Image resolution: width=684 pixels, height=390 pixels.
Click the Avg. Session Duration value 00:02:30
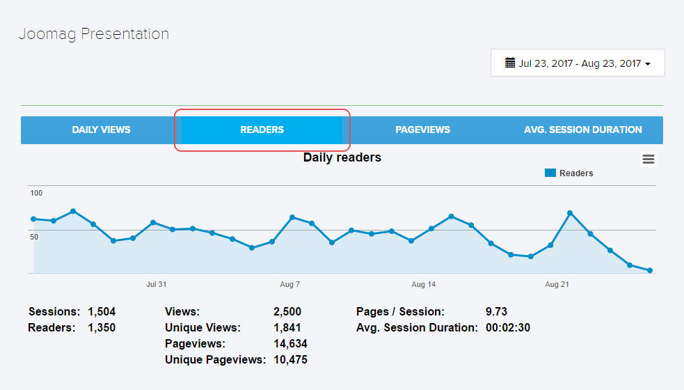(508, 328)
